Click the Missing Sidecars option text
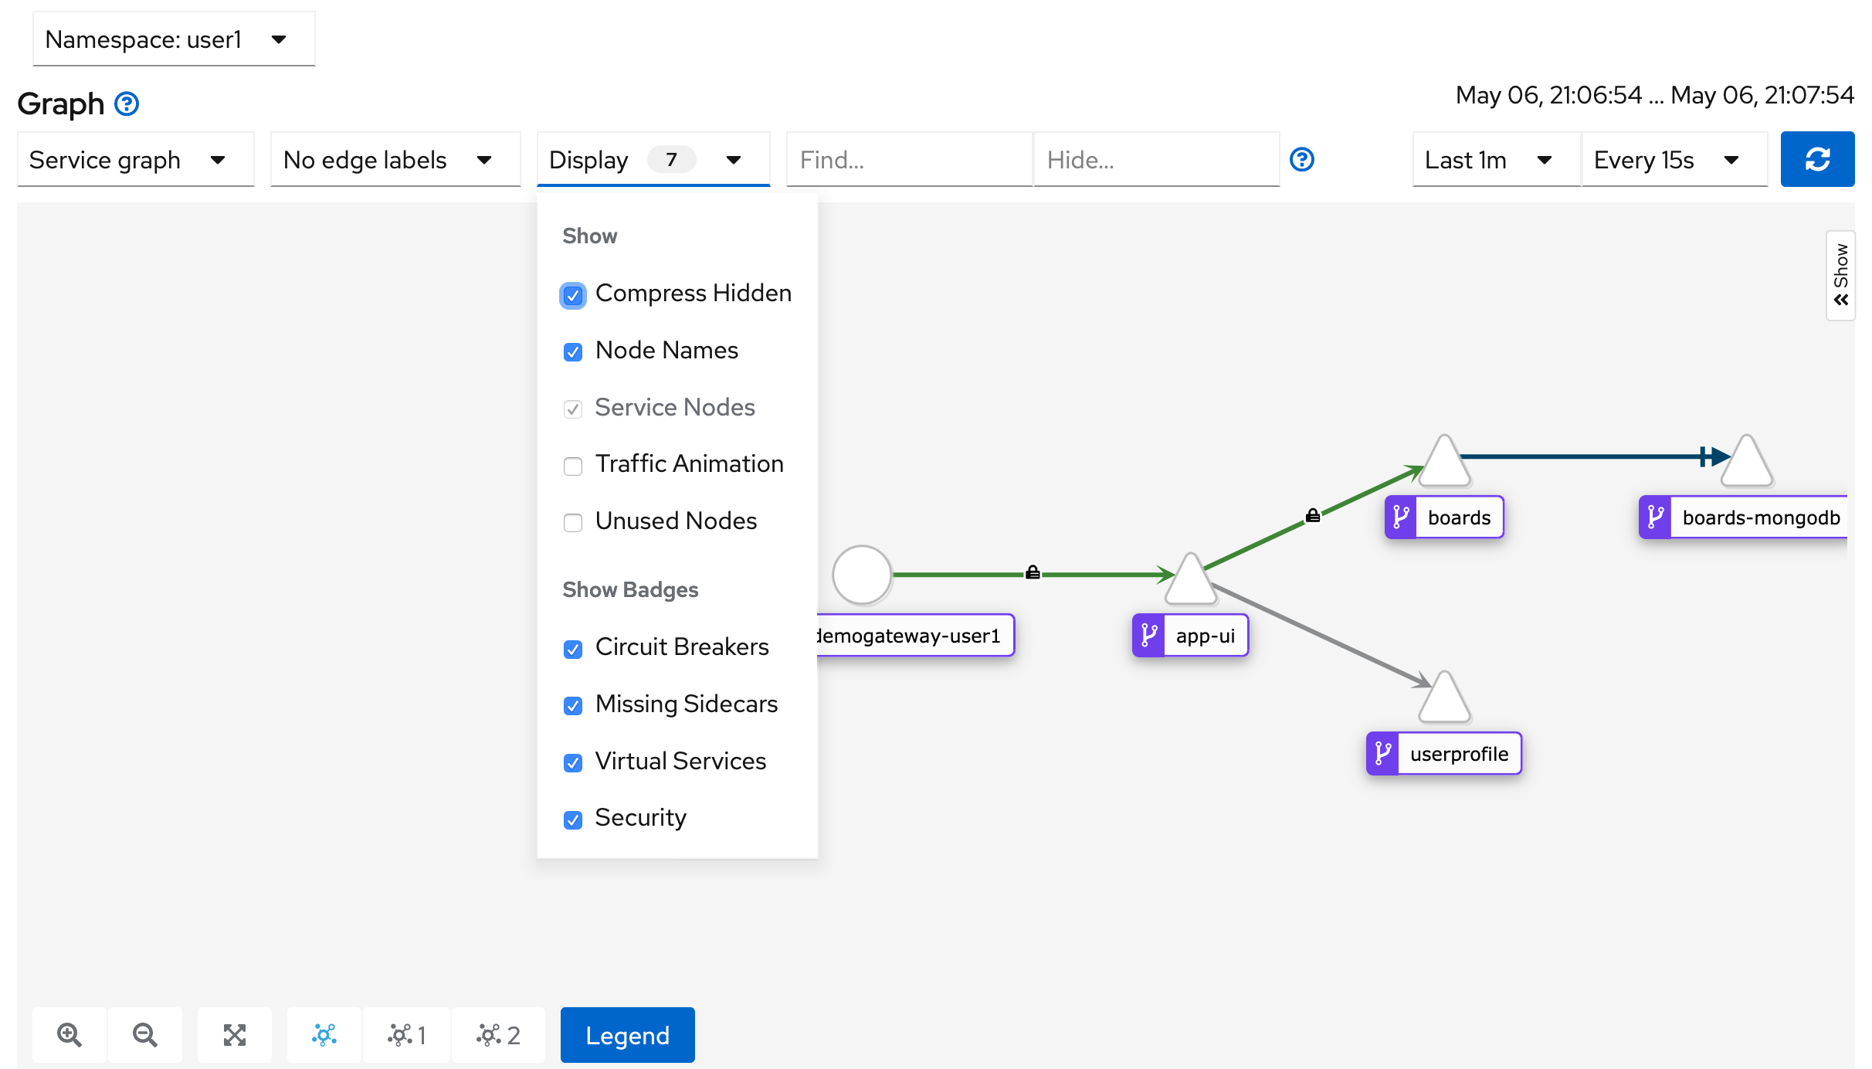The width and height of the screenshot is (1872, 1069). coord(687,704)
